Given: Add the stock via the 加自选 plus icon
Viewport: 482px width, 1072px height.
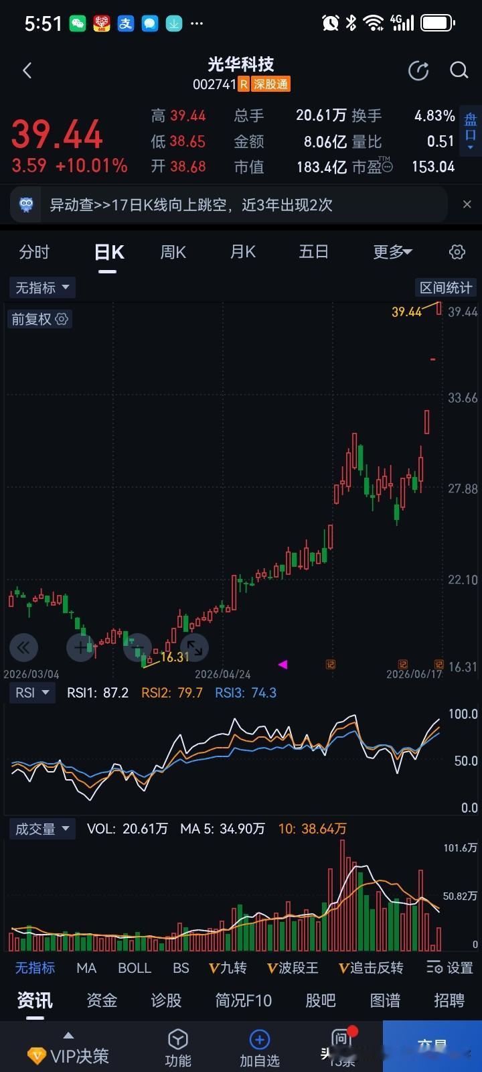Looking at the screenshot, I should pyautogui.click(x=259, y=1039).
